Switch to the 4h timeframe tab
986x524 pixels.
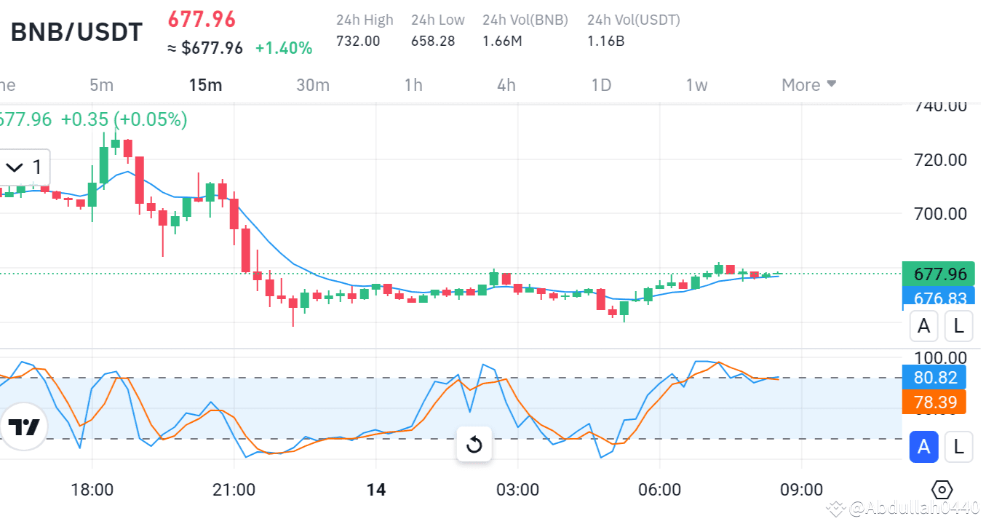coord(506,85)
